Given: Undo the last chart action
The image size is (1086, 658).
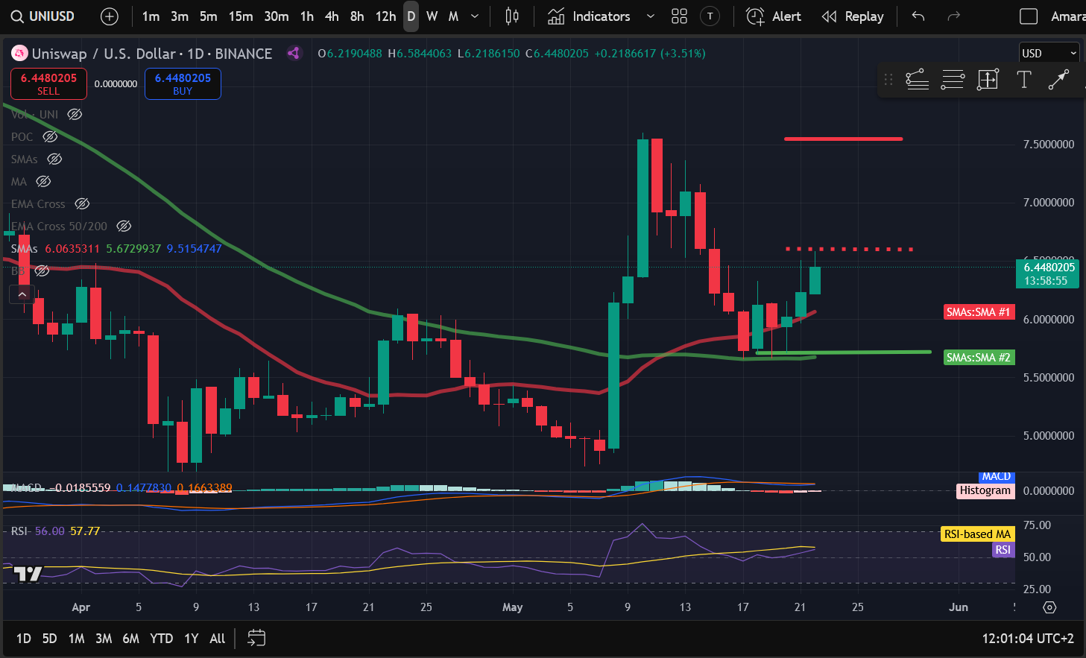Looking at the screenshot, I should [x=918, y=16].
